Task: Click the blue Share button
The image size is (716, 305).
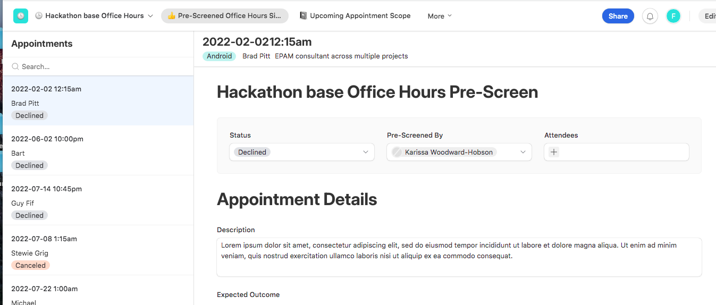Action: tap(618, 16)
